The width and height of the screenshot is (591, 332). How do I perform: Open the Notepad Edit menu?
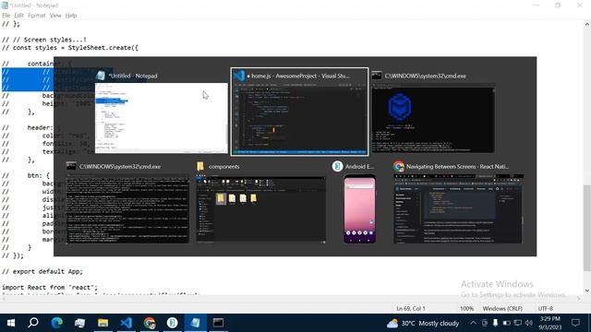18,16
